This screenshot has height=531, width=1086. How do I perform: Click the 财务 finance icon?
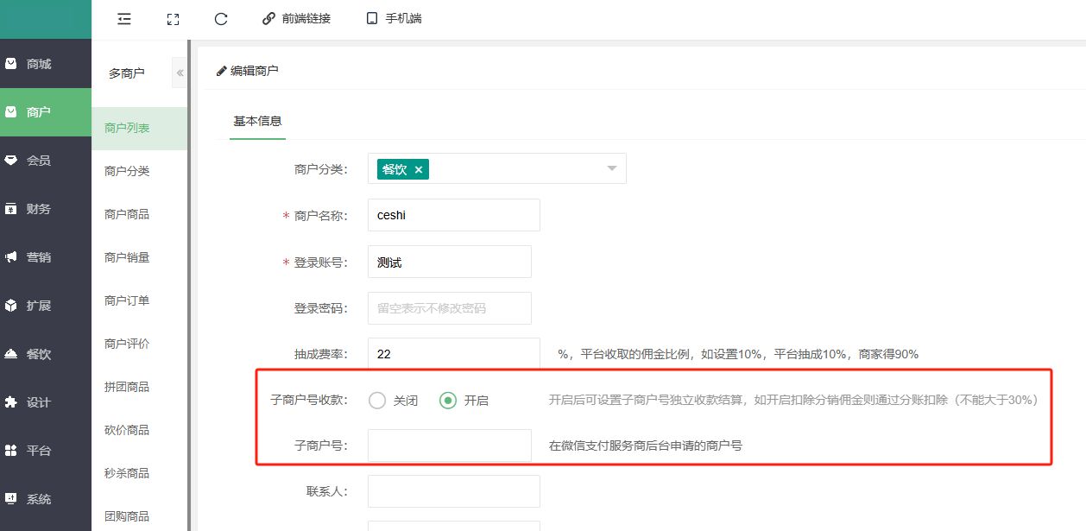(x=11, y=208)
